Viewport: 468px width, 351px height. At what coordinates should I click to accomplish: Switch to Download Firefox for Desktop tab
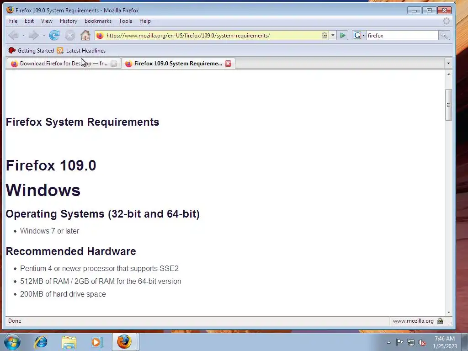click(x=64, y=64)
